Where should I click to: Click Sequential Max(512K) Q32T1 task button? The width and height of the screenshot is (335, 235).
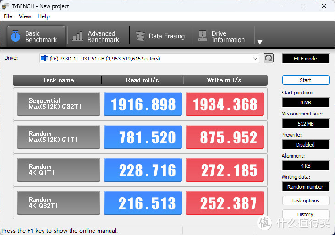[x=59, y=104]
